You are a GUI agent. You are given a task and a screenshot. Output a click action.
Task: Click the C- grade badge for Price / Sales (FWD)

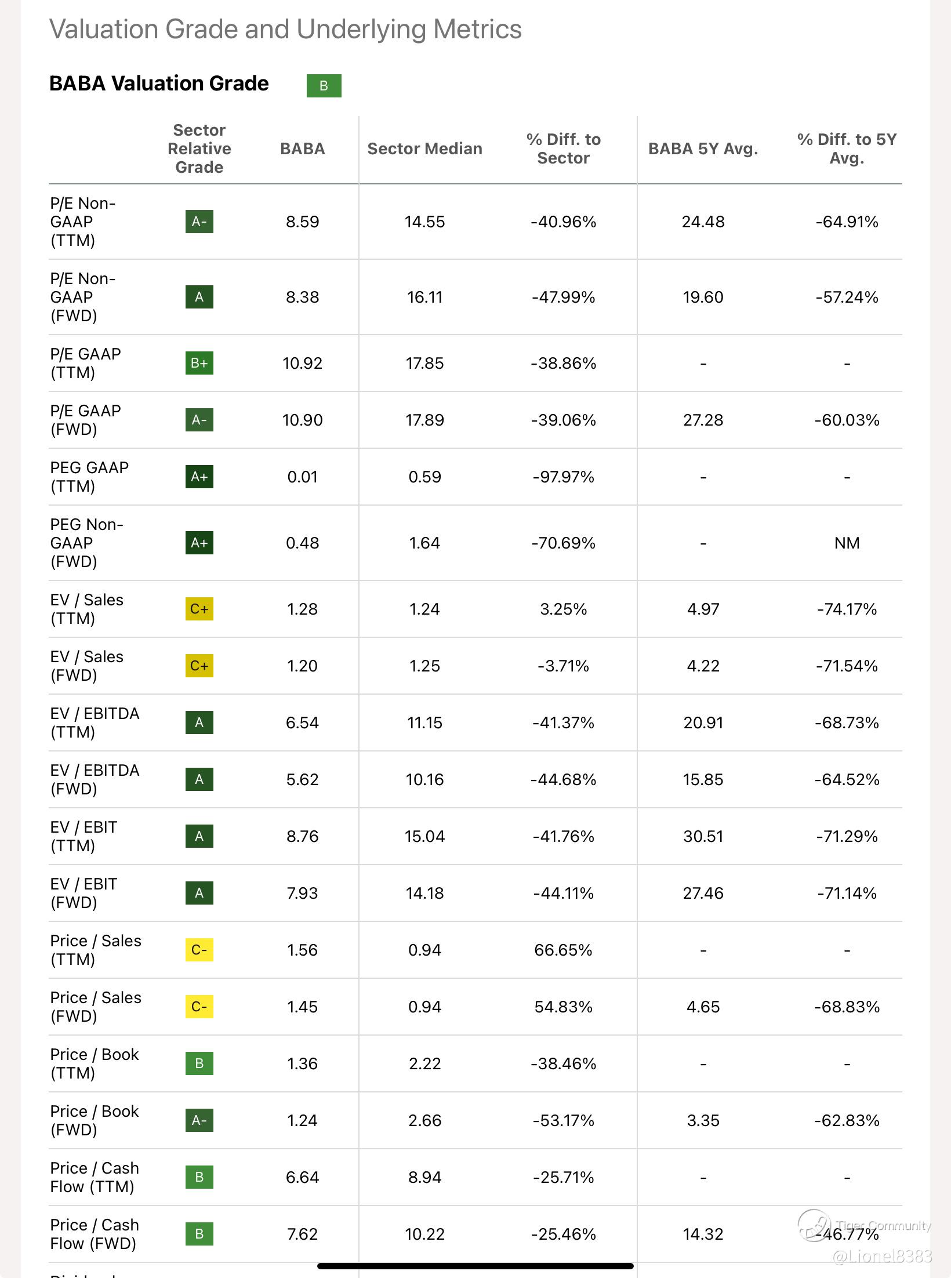[x=199, y=1007]
